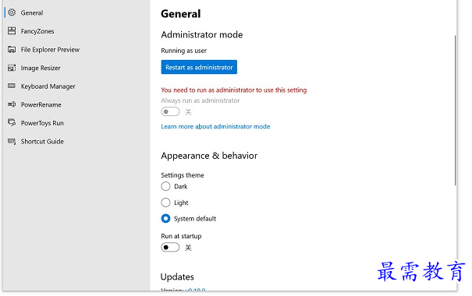Open FancyZones via its layout icon
This screenshot has width=472, height=296.
[12, 30]
